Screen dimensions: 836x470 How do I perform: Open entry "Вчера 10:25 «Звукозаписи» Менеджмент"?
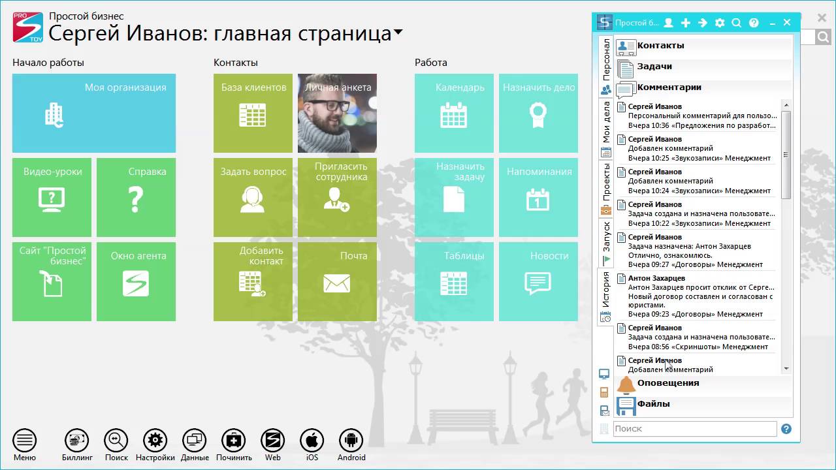click(x=696, y=148)
